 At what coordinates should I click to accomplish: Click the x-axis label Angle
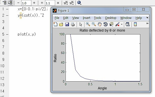pos(102,88)
